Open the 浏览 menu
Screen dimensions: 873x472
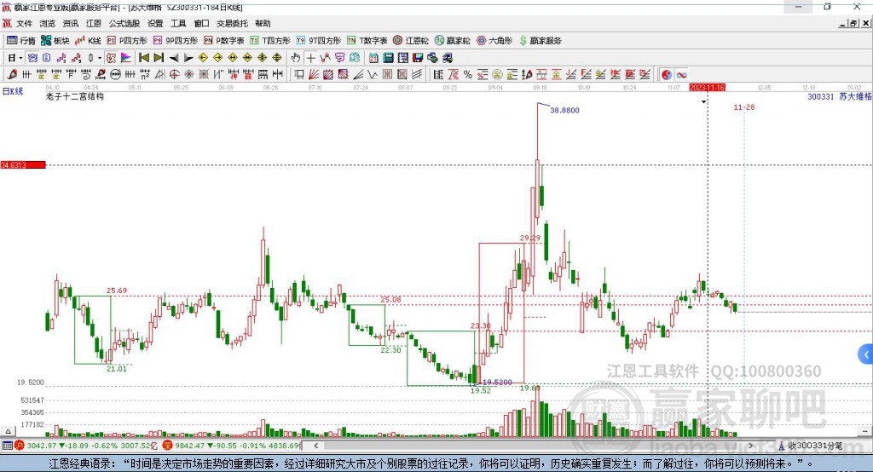(x=48, y=23)
